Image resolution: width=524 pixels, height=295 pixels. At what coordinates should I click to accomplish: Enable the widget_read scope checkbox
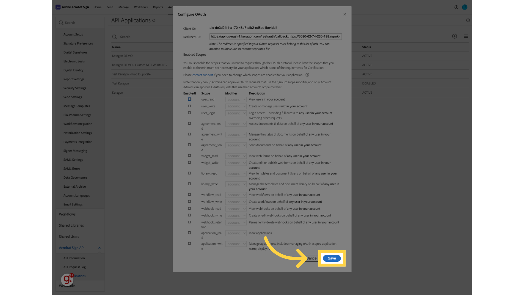point(189,155)
